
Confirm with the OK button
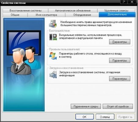(x=84, y=117)
